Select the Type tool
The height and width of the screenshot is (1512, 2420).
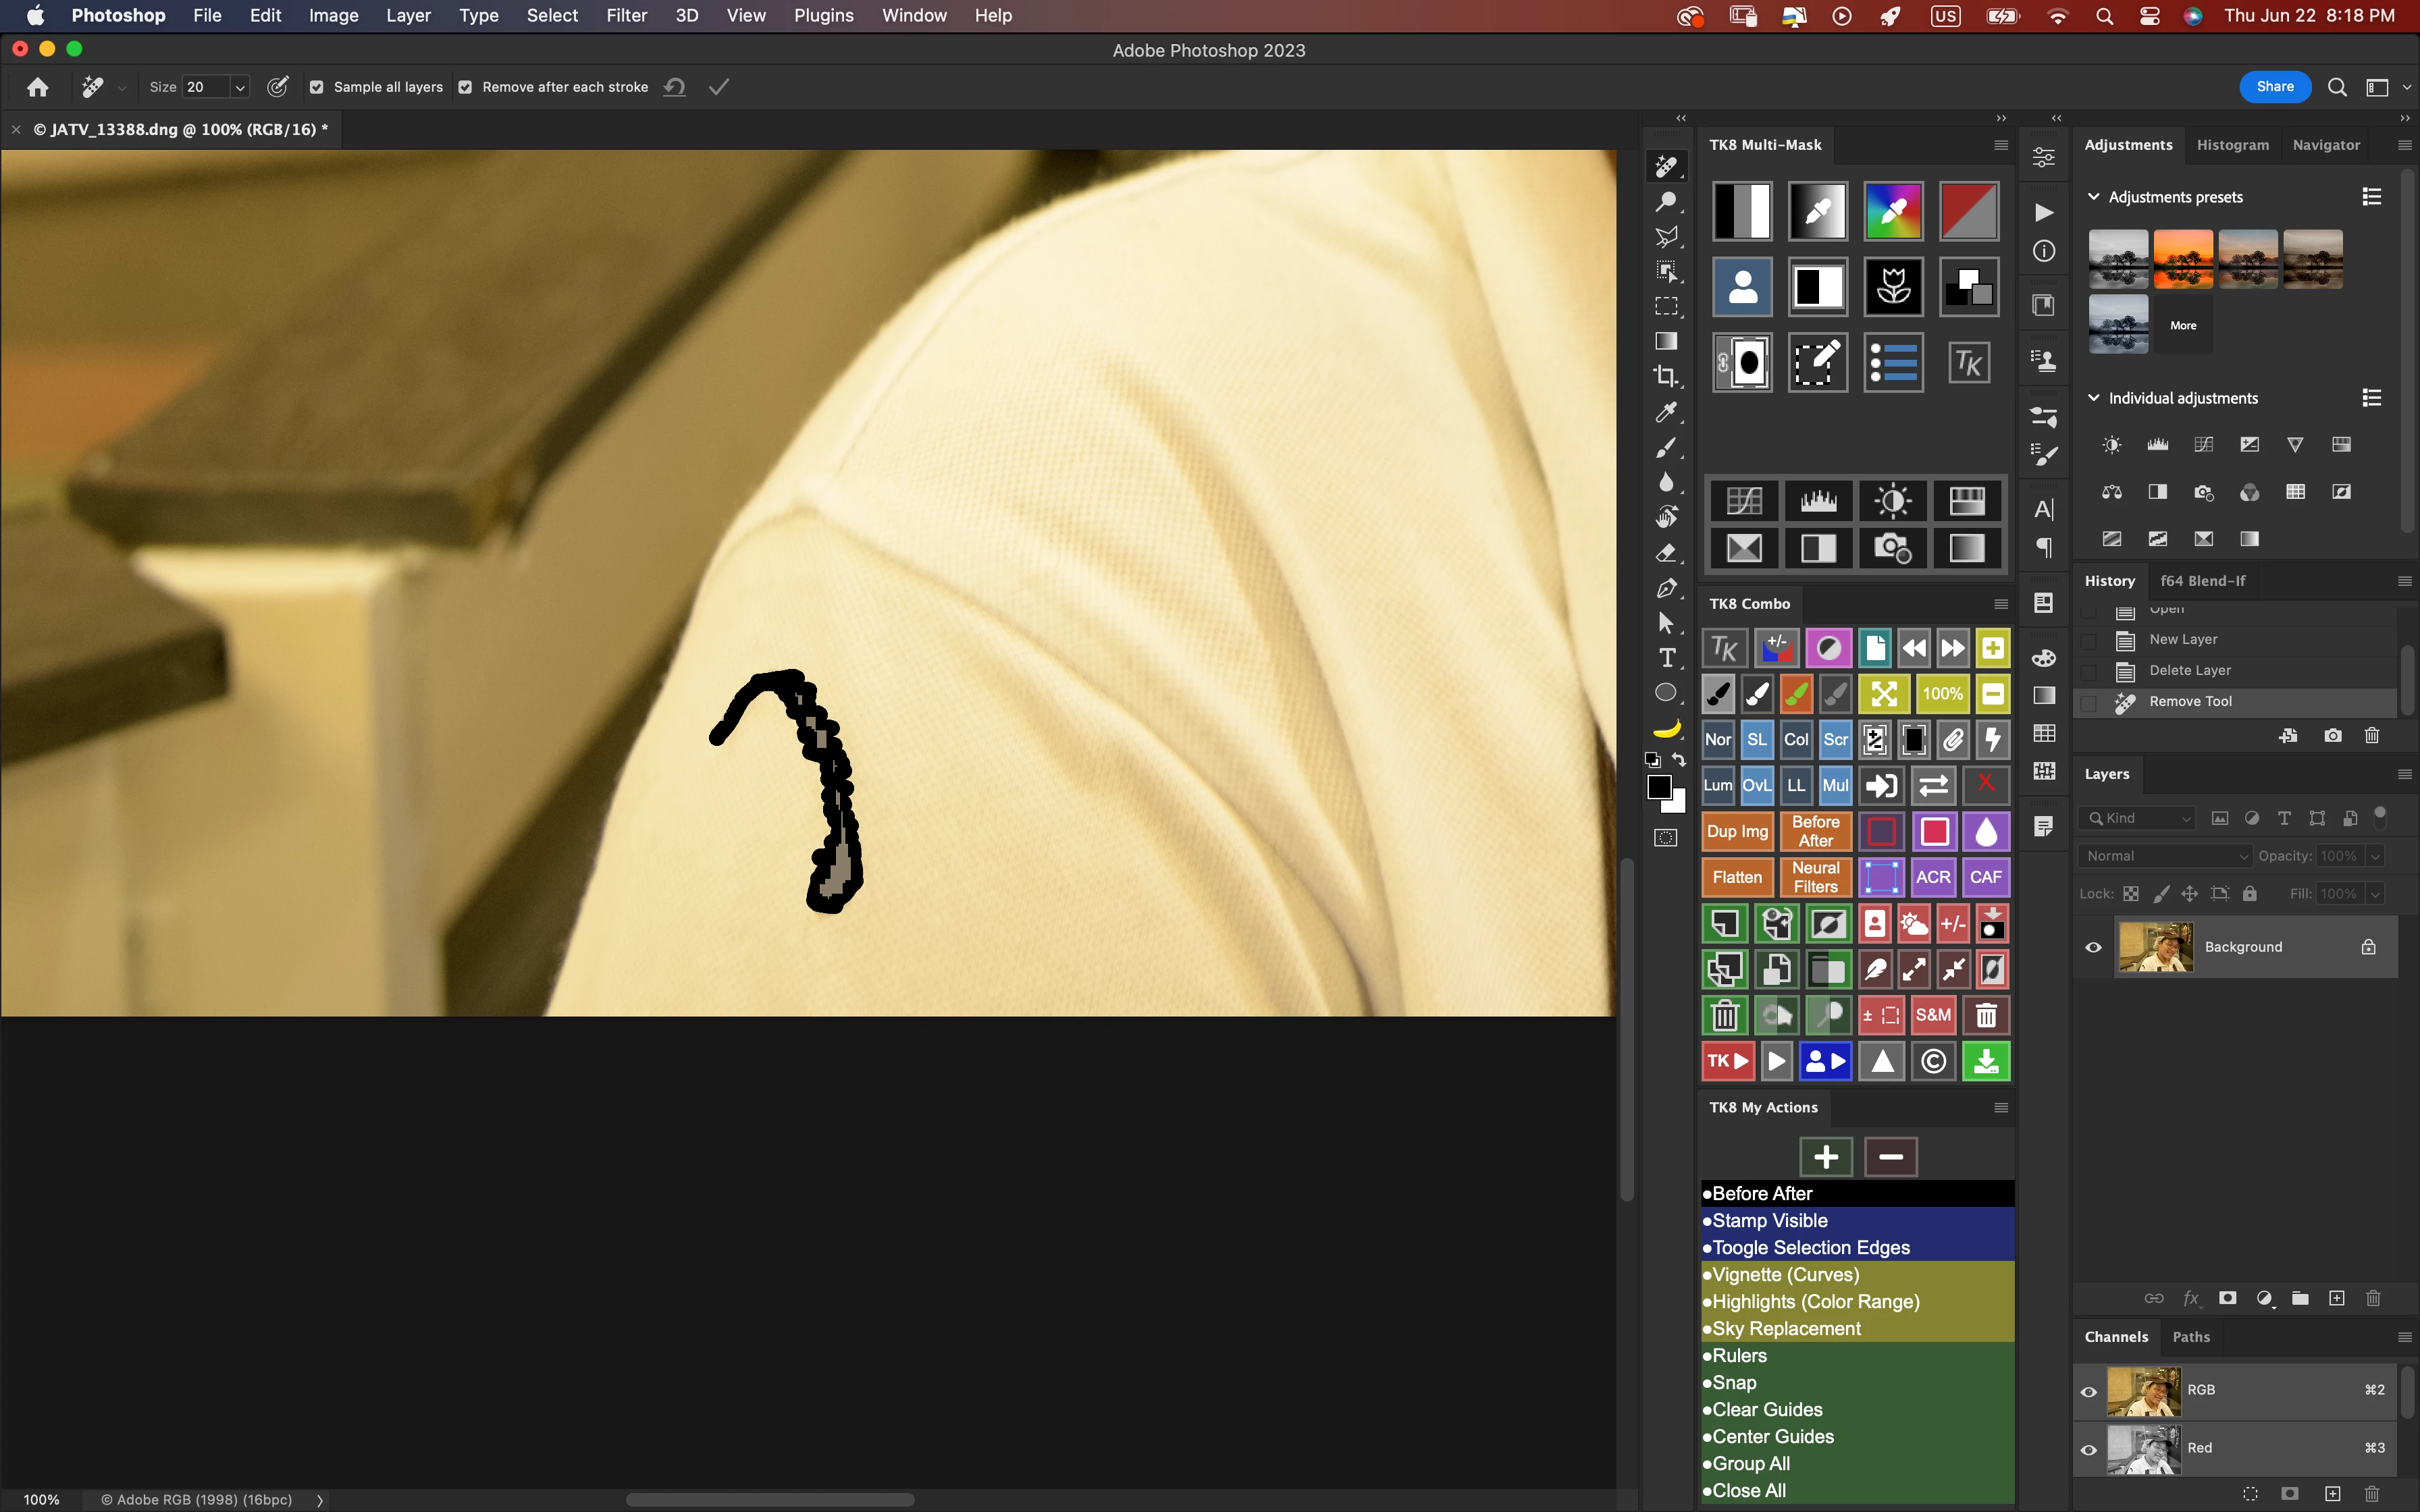tap(1666, 658)
